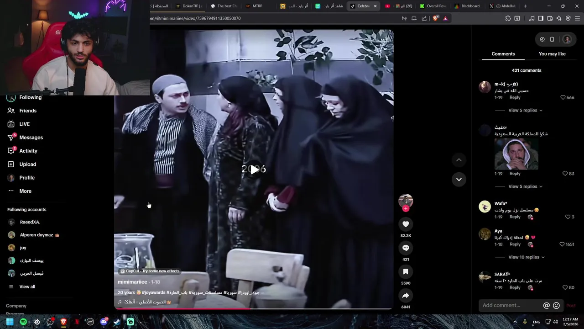Like SARA's comment with 80 likes
This screenshot has height=329, width=584.
point(565,287)
